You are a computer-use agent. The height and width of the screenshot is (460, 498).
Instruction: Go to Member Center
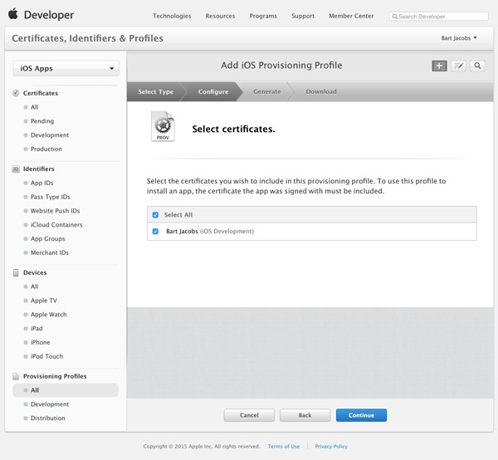351,16
